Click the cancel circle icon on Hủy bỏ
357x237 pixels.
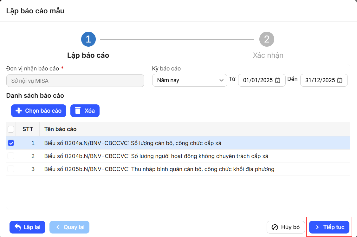(x=275, y=227)
